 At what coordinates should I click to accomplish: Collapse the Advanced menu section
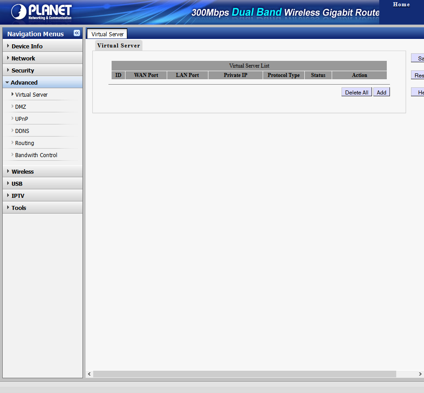pyautogui.click(x=24, y=82)
